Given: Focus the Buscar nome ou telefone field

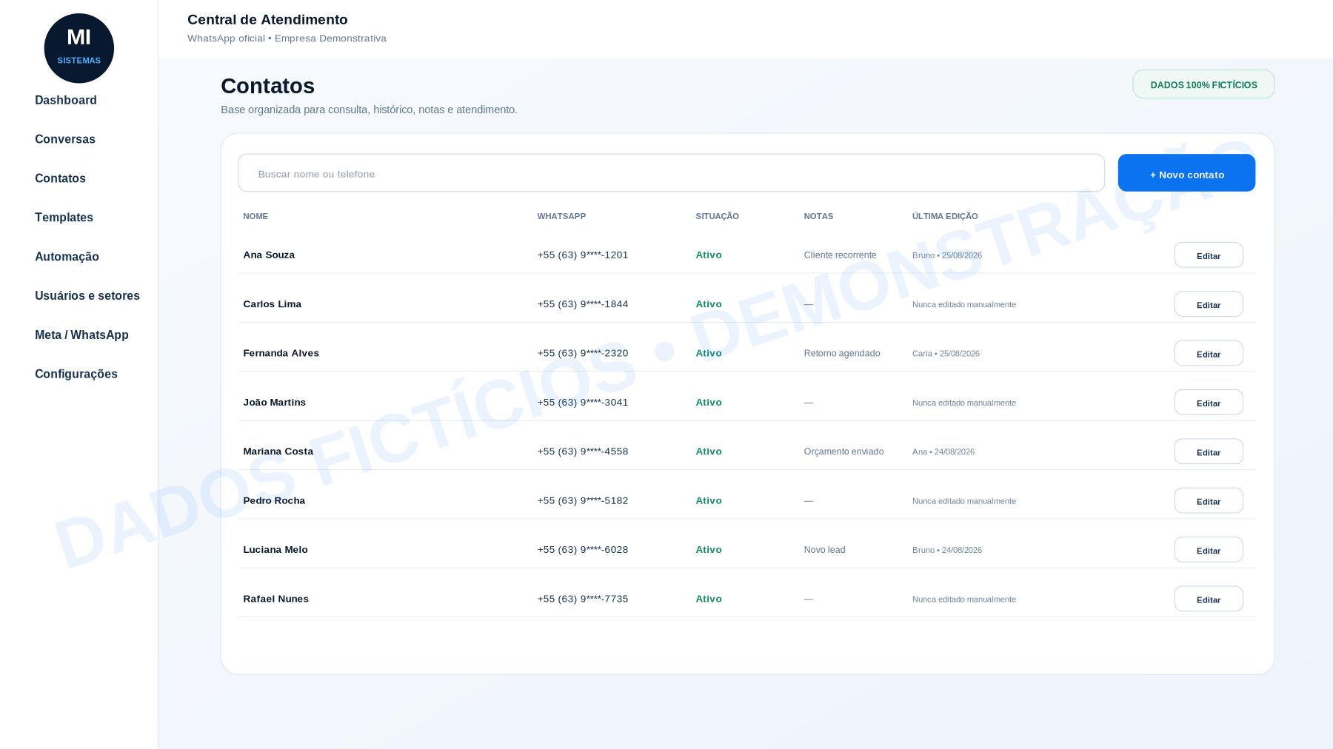Looking at the screenshot, I should click(671, 173).
